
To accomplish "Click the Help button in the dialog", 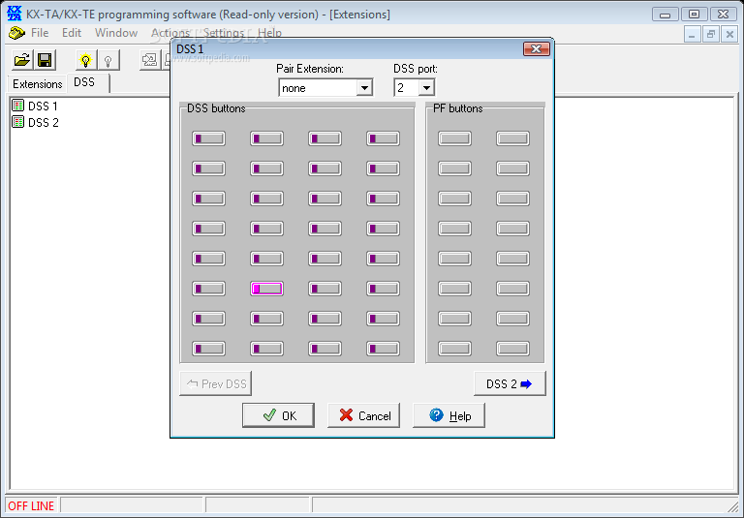I will [449, 415].
